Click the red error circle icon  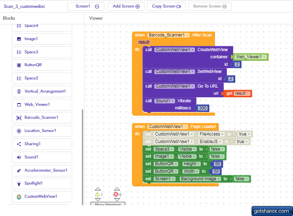[x=116, y=194]
